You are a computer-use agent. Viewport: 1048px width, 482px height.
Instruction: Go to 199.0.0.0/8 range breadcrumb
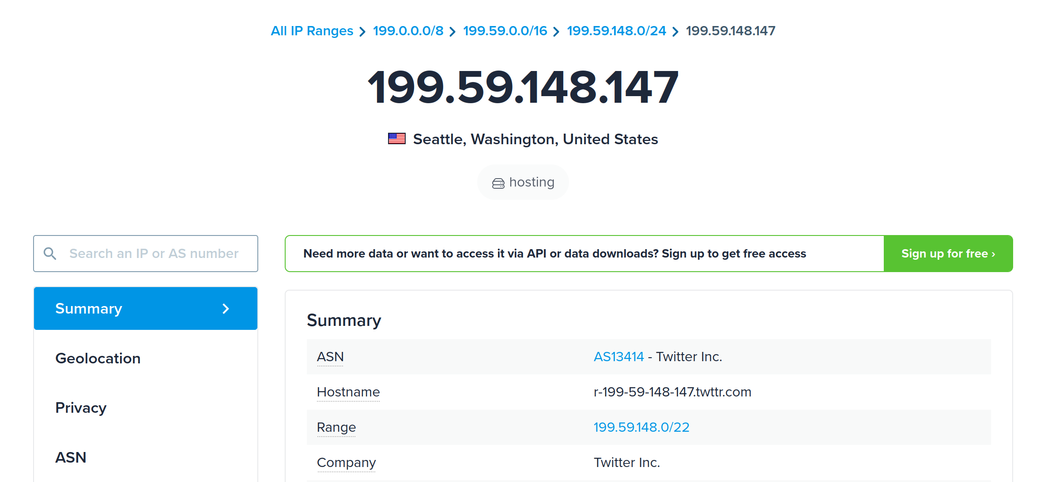408,31
